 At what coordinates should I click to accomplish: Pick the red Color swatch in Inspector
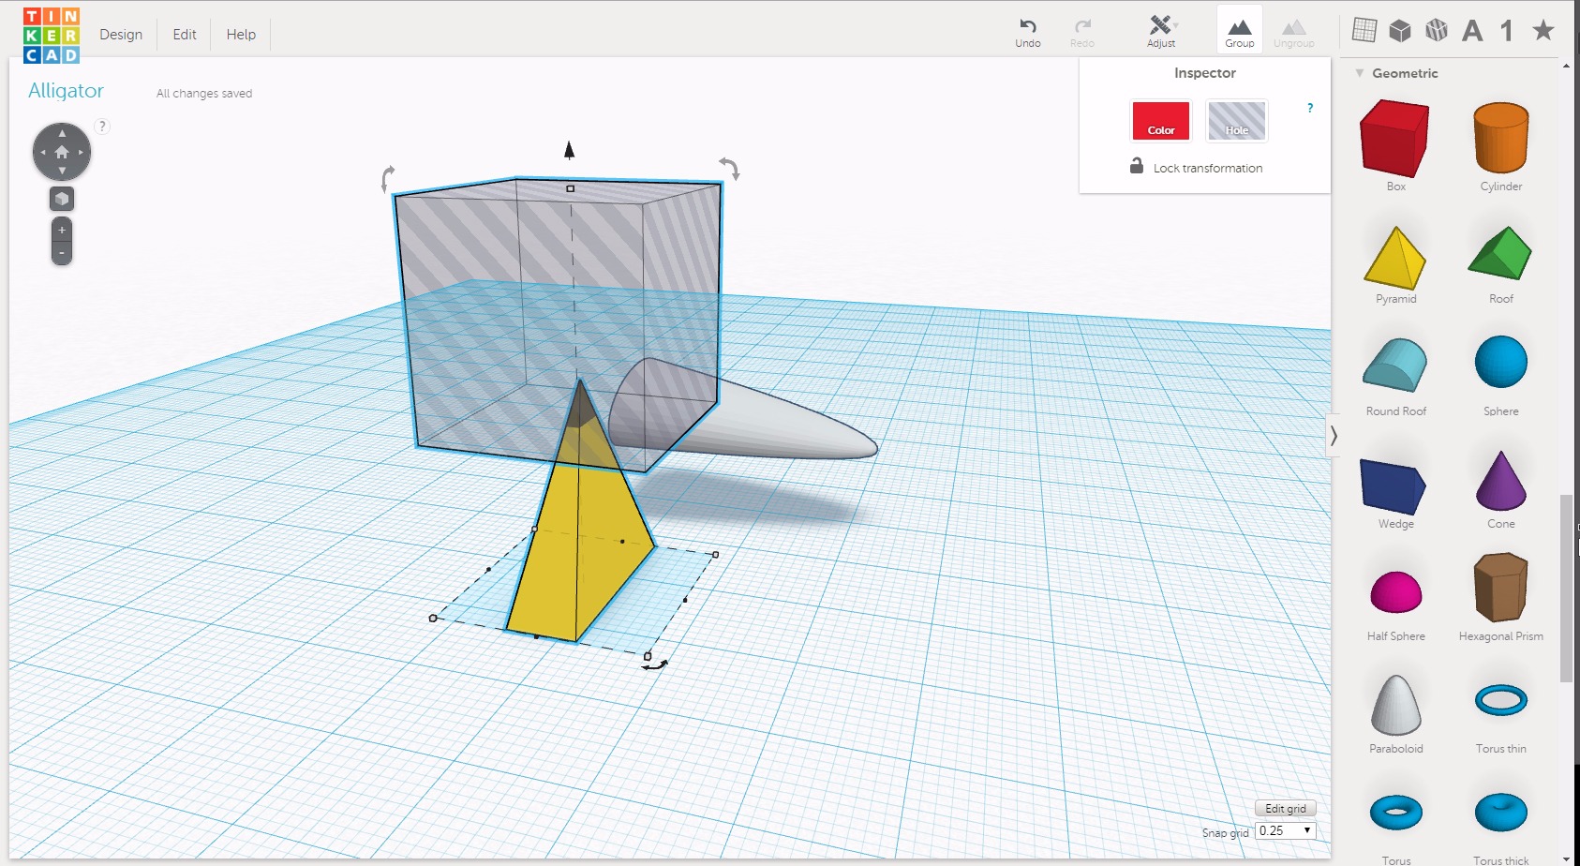tap(1161, 121)
